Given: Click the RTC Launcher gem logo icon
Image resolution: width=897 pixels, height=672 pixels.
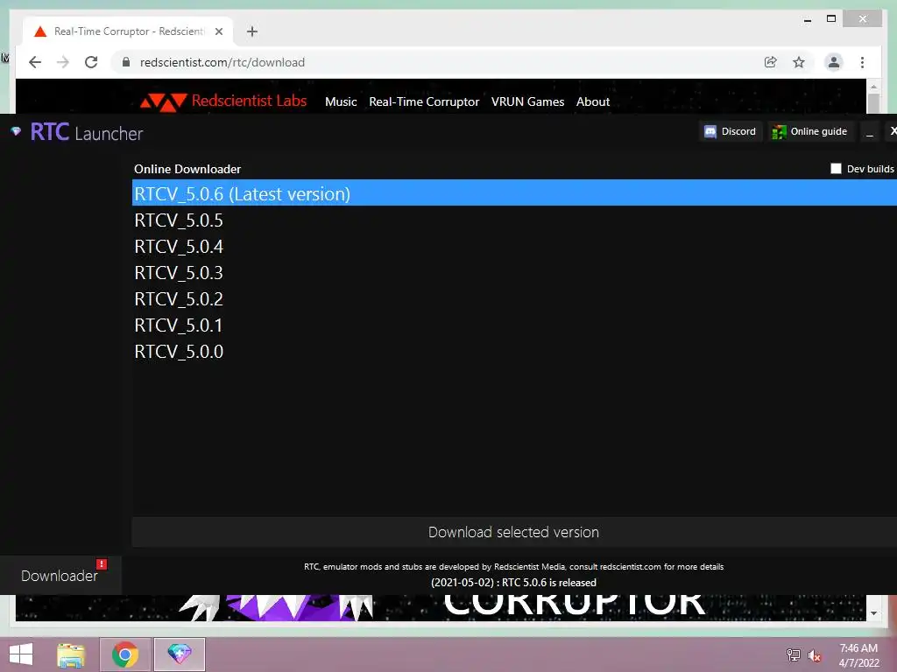Looking at the screenshot, I should (x=16, y=131).
